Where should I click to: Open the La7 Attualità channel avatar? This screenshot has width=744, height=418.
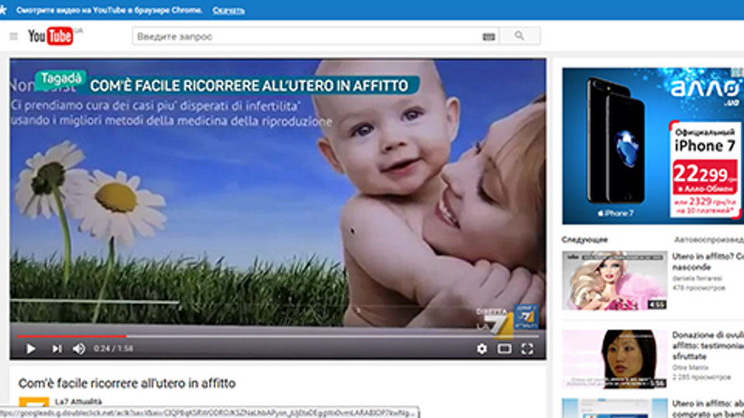click(33, 403)
